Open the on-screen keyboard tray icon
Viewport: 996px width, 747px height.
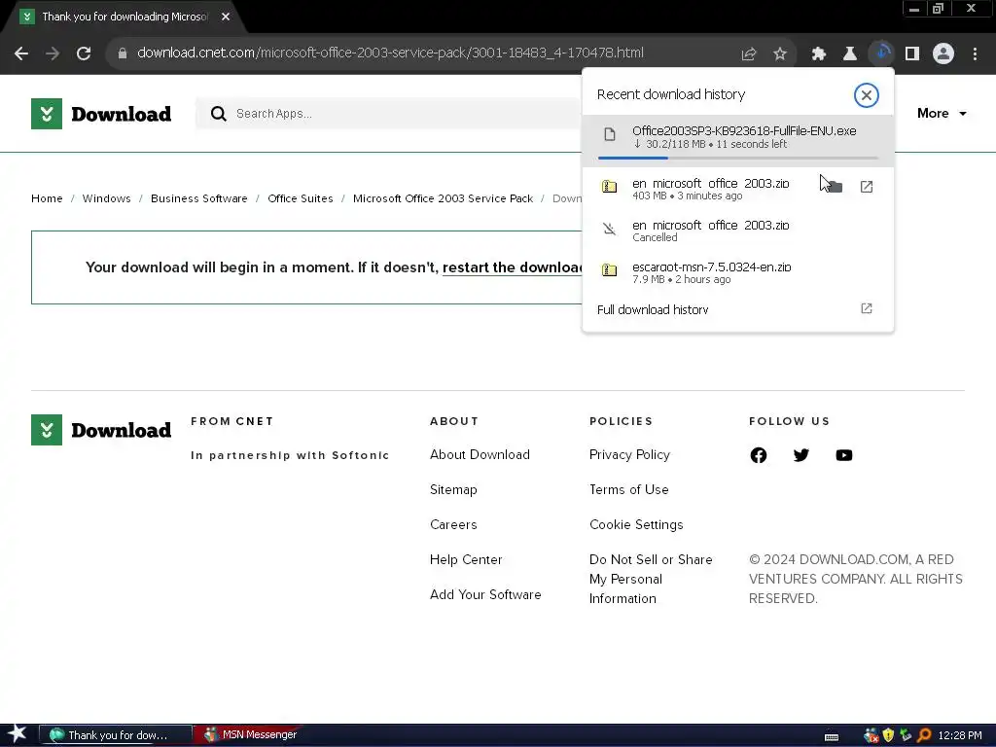[831, 737]
